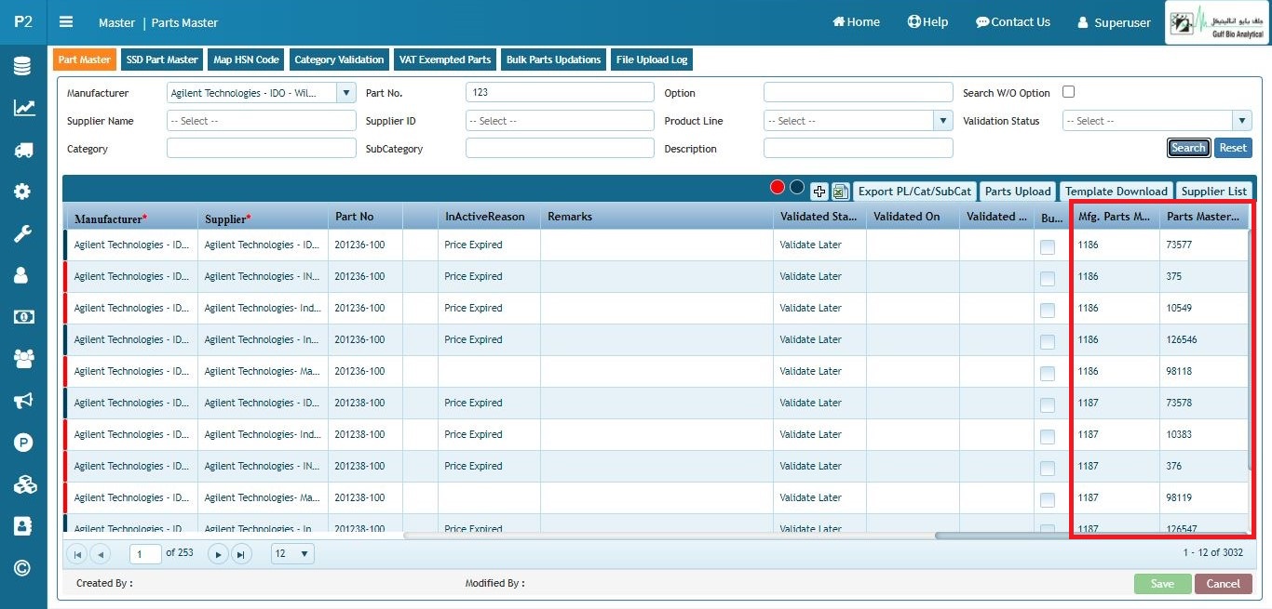Open the File Upload Log tab
This screenshot has width=1272, height=609.
(652, 60)
